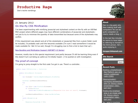Viewport: 138px width, 103px height.
Task: Click the Site Search heading
Action: (x=108, y=57)
